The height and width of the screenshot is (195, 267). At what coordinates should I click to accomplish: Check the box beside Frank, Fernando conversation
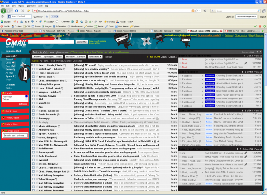tap(34, 73)
